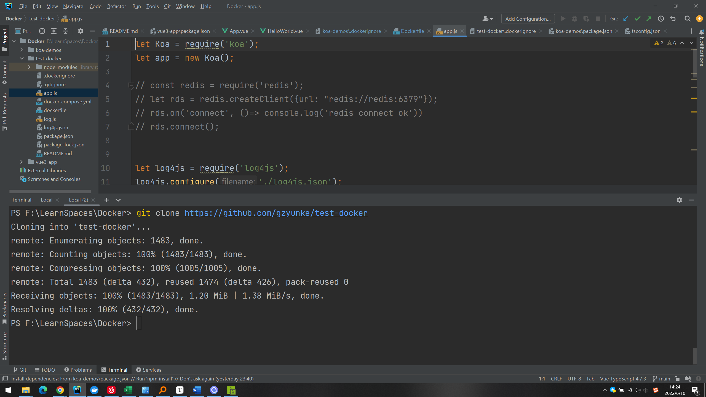Toggle the Project tool window sidebar button
706x397 pixels.
[4, 39]
